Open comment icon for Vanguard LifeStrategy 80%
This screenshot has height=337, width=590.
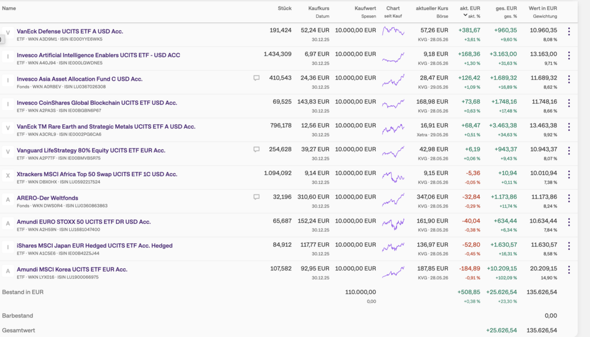tap(256, 150)
